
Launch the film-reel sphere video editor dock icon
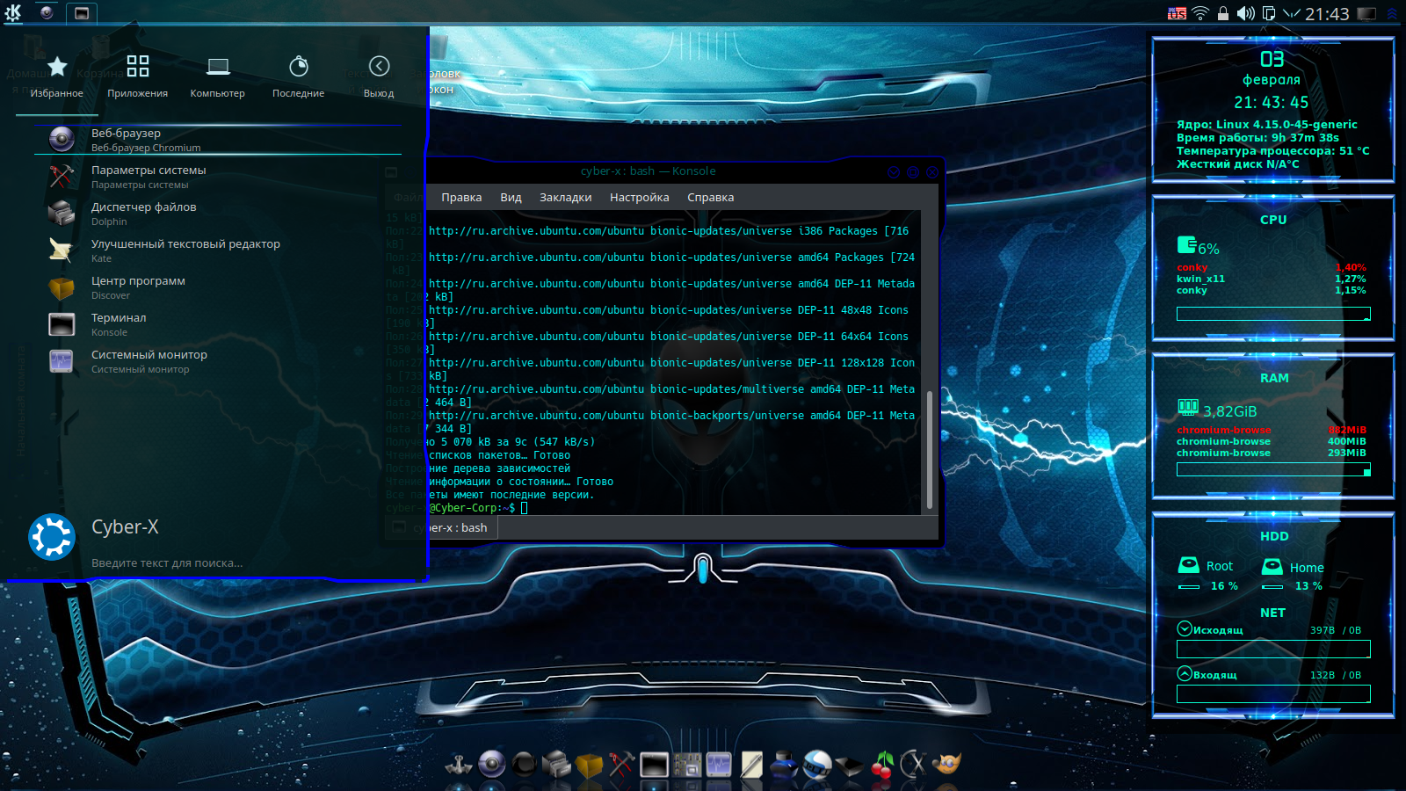pyautogui.click(x=817, y=765)
